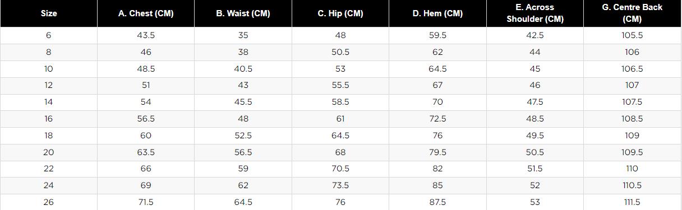
Task: Select the C. Hip (CM) header
Action: pos(340,13)
